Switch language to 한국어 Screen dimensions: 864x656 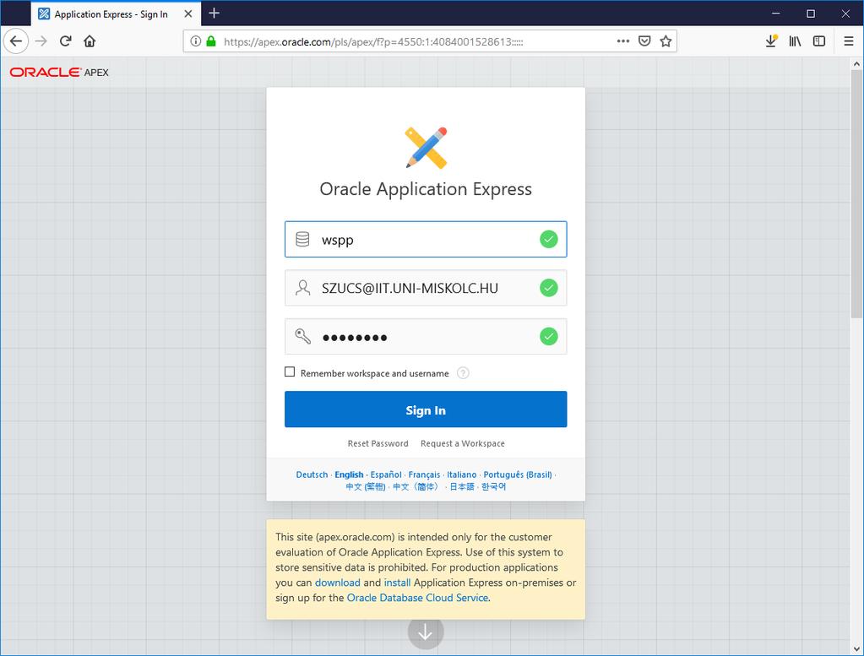click(493, 487)
